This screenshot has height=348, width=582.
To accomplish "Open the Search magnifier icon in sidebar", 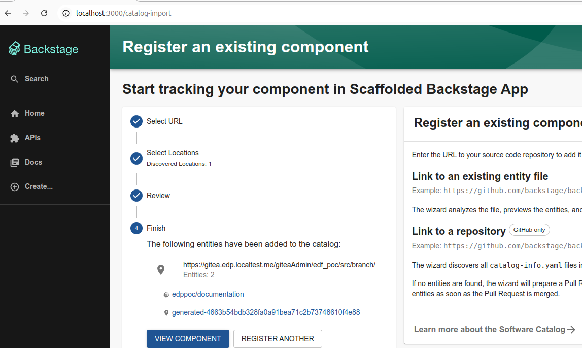I will [15, 79].
